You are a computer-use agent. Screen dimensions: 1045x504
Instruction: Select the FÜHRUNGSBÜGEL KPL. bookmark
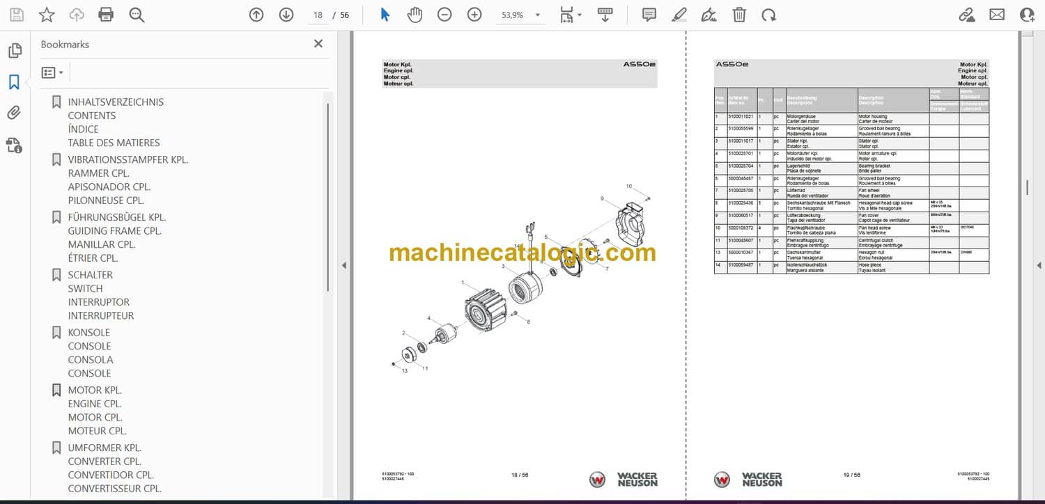click(x=116, y=217)
